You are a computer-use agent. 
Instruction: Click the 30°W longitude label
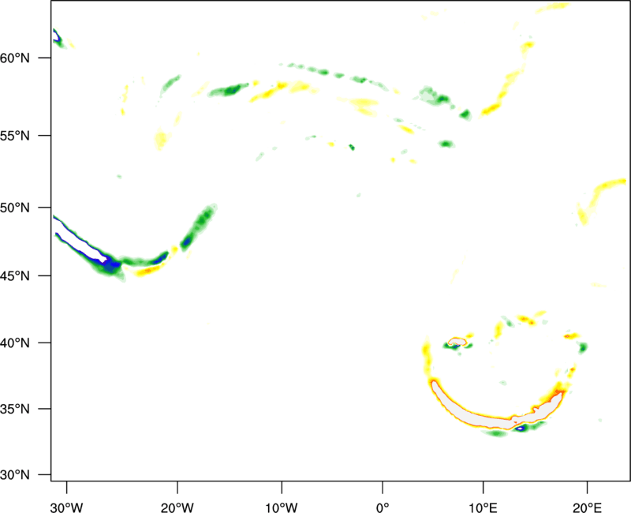point(67,507)
